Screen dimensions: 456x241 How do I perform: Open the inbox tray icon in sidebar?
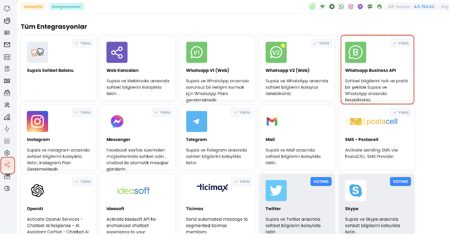click(x=7, y=93)
